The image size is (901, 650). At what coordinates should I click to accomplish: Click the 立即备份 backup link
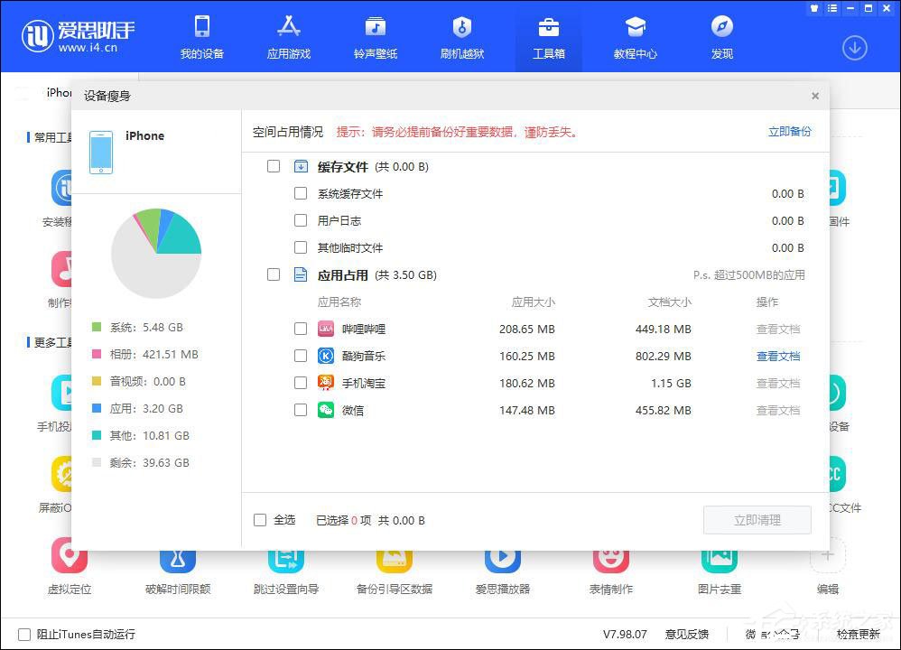pos(789,131)
